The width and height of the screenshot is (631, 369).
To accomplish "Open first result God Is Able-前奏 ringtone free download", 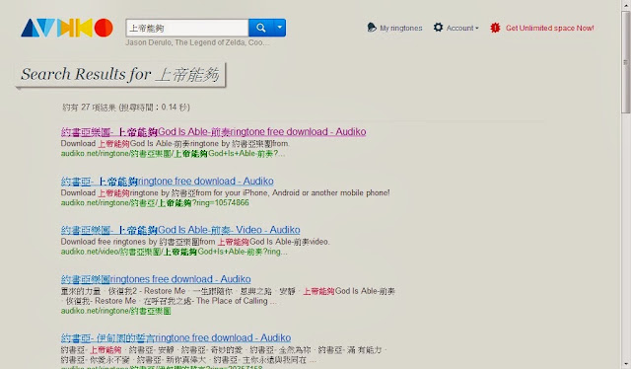I will tap(213, 132).
